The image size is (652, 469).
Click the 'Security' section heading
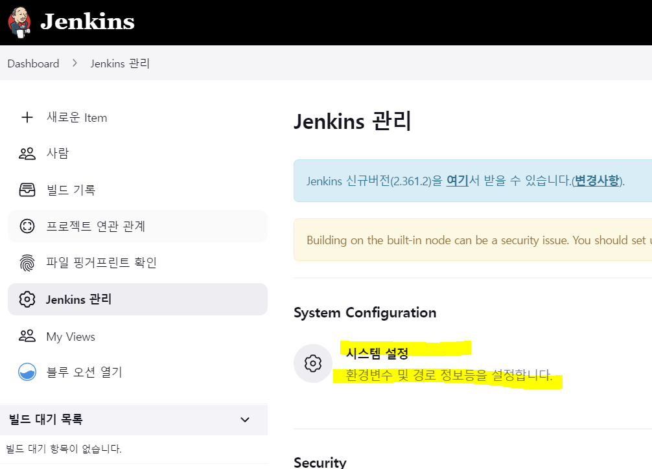[x=320, y=463]
